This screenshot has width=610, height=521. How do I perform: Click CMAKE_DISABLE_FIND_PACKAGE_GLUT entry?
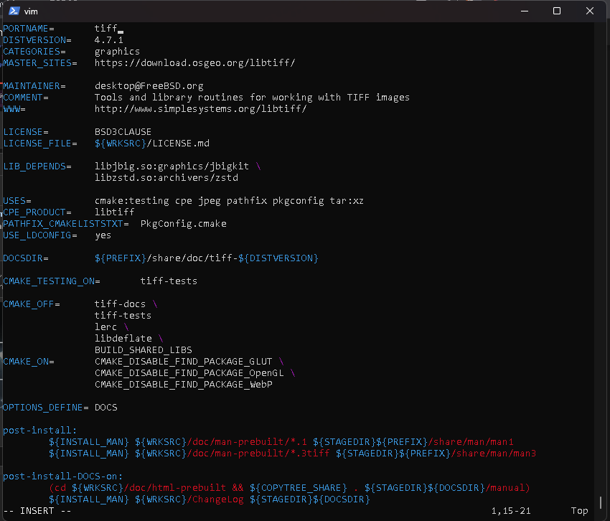[x=183, y=362]
